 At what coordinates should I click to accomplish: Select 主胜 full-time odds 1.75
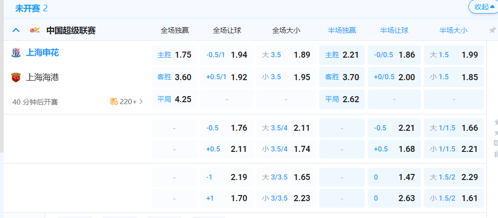click(174, 55)
